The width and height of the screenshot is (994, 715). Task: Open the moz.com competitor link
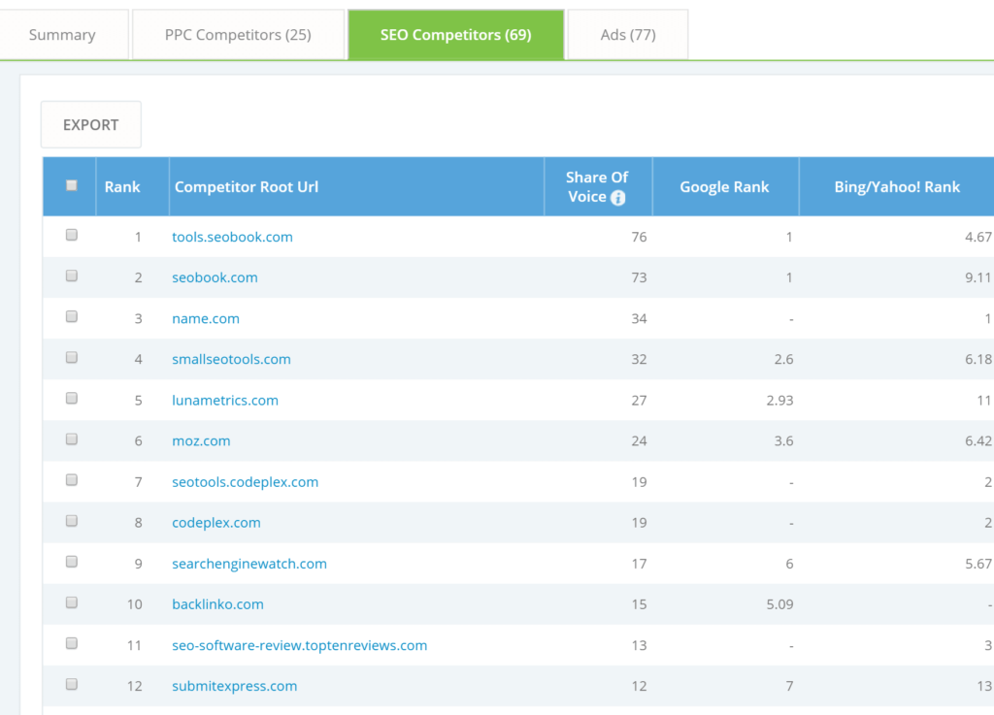pos(201,440)
